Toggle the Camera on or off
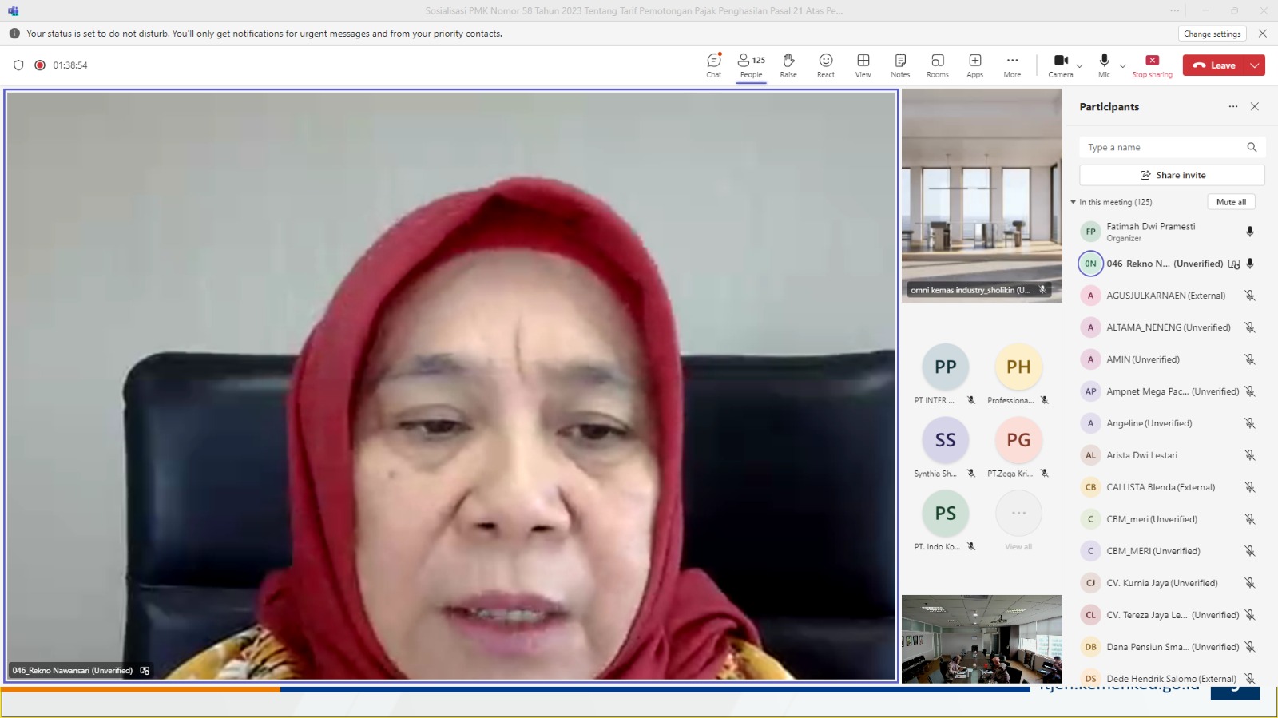The height and width of the screenshot is (718, 1278). coord(1060,65)
